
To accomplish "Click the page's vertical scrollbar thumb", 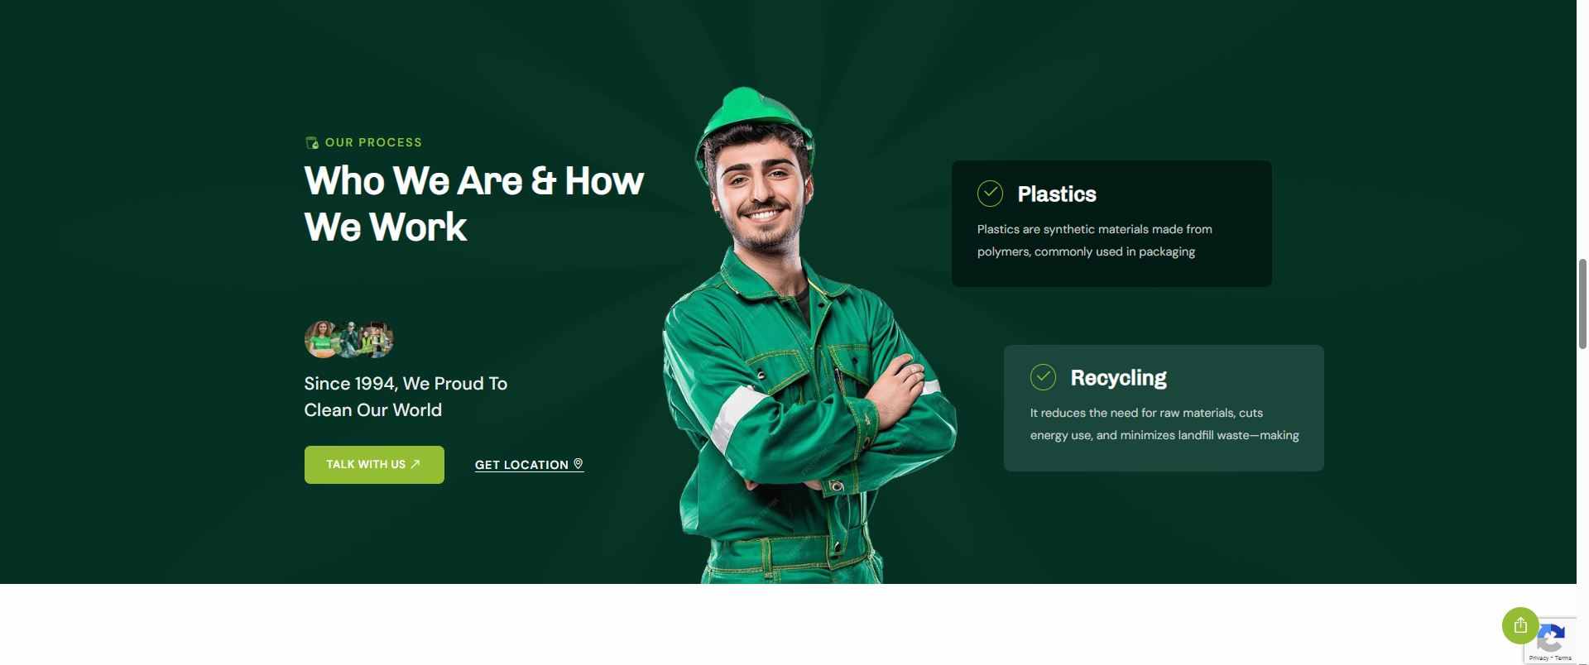I will 1582,304.
